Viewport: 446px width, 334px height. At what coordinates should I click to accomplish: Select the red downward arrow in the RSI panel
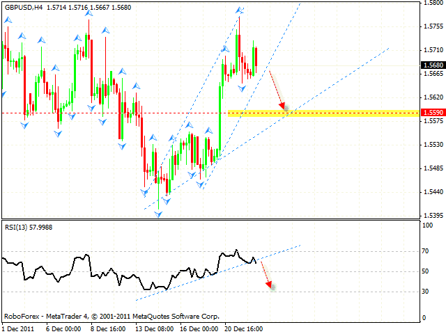click(x=266, y=274)
